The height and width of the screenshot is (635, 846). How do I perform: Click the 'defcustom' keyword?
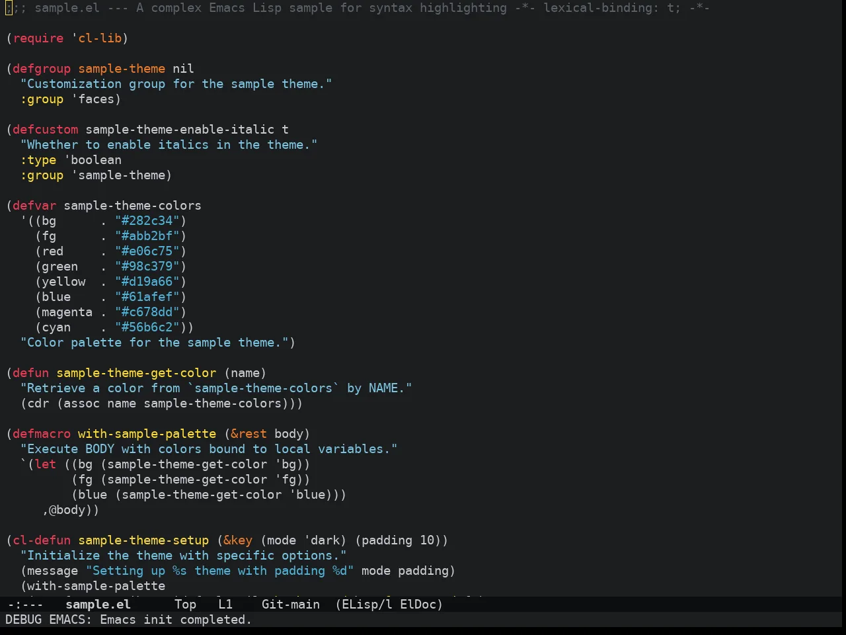tap(46, 130)
